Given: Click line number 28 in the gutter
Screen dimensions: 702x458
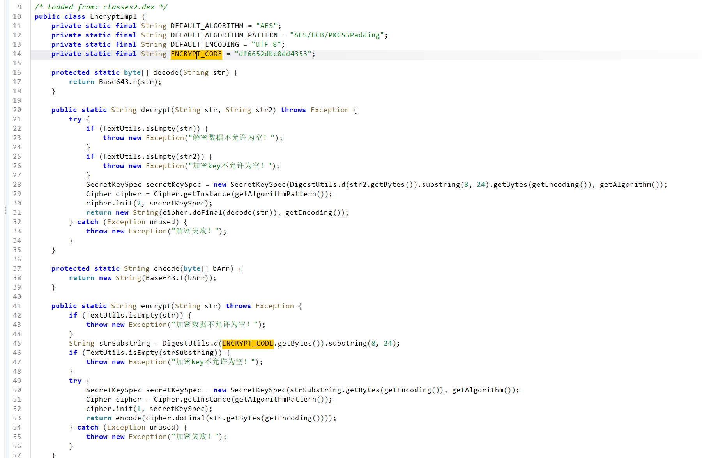Looking at the screenshot, I should [17, 185].
